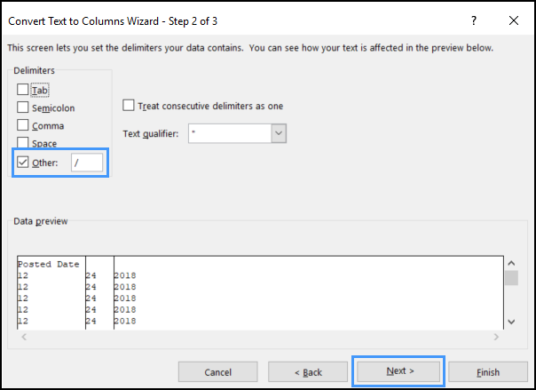Click the vertical scrollbar thumb in preview
This screenshot has height=390, width=536.
coord(511,278)
